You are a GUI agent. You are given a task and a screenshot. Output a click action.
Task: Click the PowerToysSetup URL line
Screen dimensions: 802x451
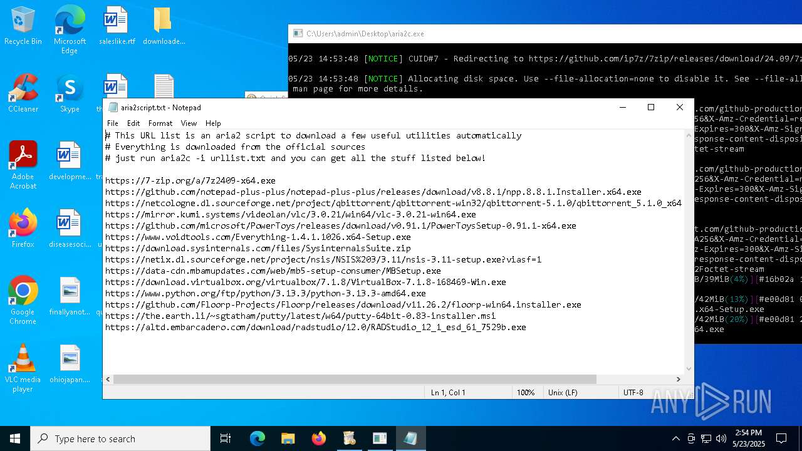[x=341, y=225]
